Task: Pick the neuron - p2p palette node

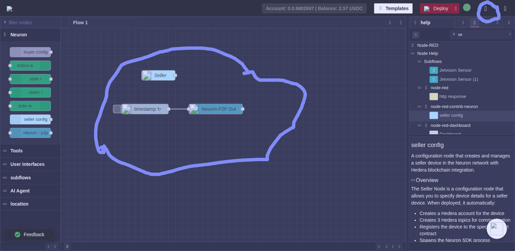Action: click(30, 133)
